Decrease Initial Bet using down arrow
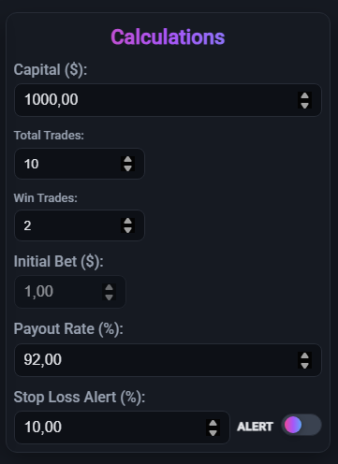 tap(109, 297)
